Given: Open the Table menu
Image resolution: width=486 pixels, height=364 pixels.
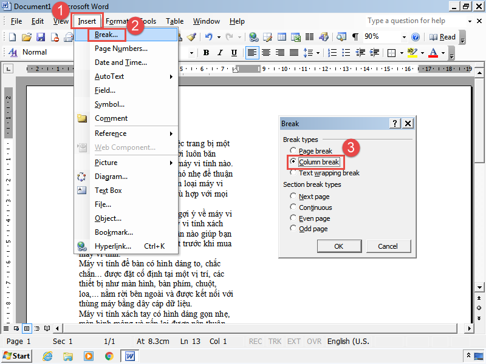Looking at the screenshot, I should click(x=174, y=21).
